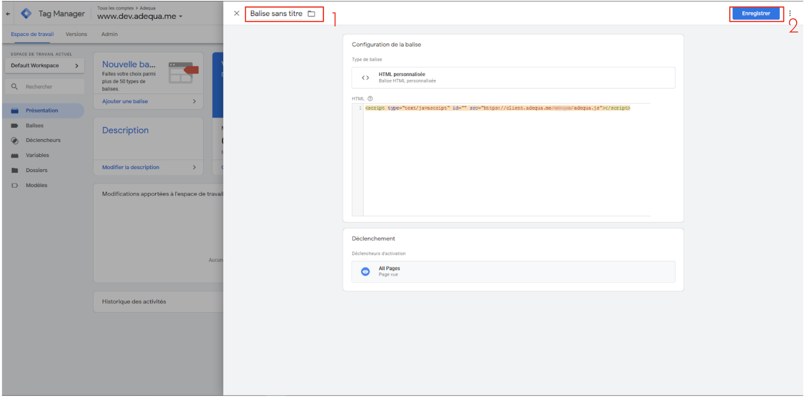Switch to the Espace de travail tab
Image resolution: width=809 pixels, height=400 pixels.
pyautogui.click(x=32, y=34)
